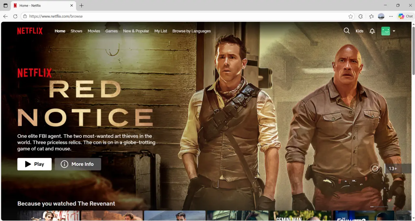Image resolution: width=415 pixels, height=221 pixels.
Task: Open Settings and more menu
Action: (391, 16)
